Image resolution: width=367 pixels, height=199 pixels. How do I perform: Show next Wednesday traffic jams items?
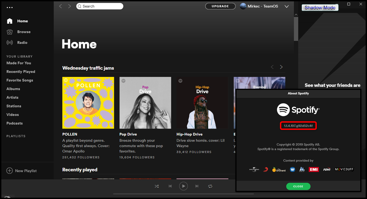click(281, 67)
